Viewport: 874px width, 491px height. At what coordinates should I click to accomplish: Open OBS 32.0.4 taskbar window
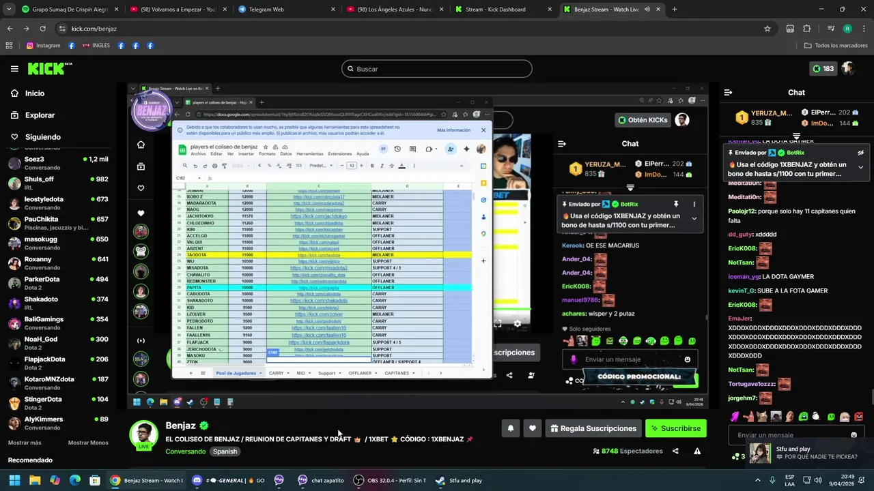(390, 480)
